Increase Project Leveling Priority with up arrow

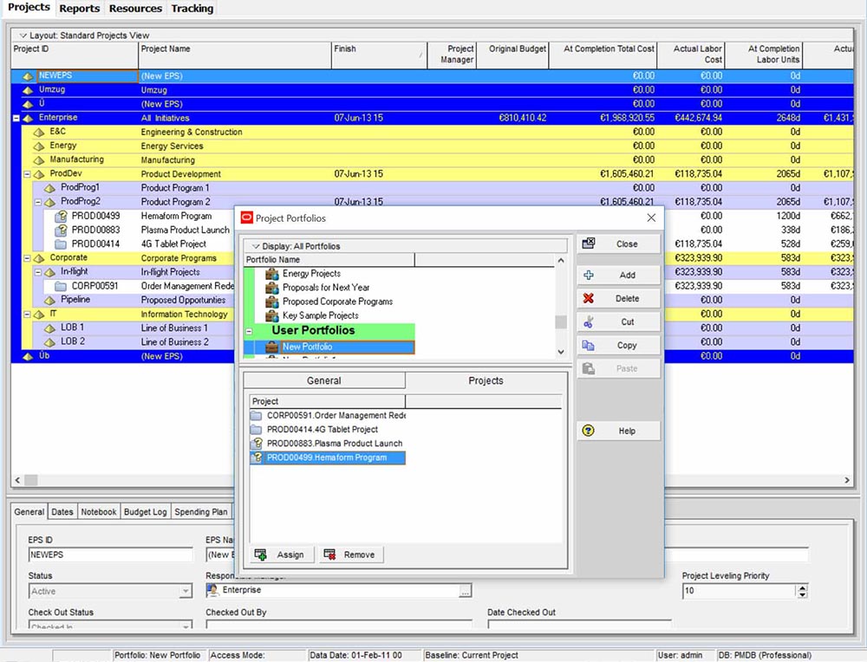click(x=802, y=587)
